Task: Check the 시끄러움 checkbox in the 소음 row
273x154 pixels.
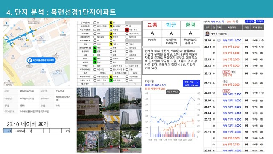Action: (127, 55)
